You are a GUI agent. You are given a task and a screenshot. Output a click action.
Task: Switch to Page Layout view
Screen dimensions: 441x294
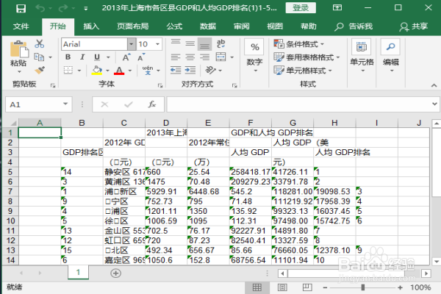coord(282,287)
